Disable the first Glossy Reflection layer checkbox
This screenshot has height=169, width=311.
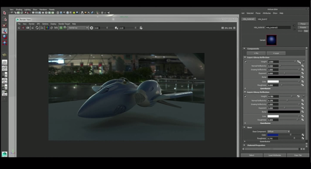(x=245, y=62)
